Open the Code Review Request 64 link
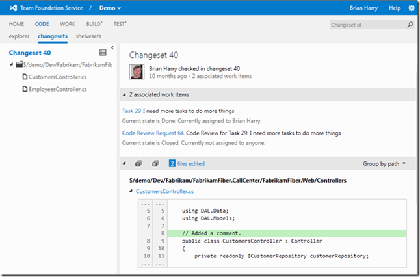Viewport: 420px width, 277px height. pos(153,133)
